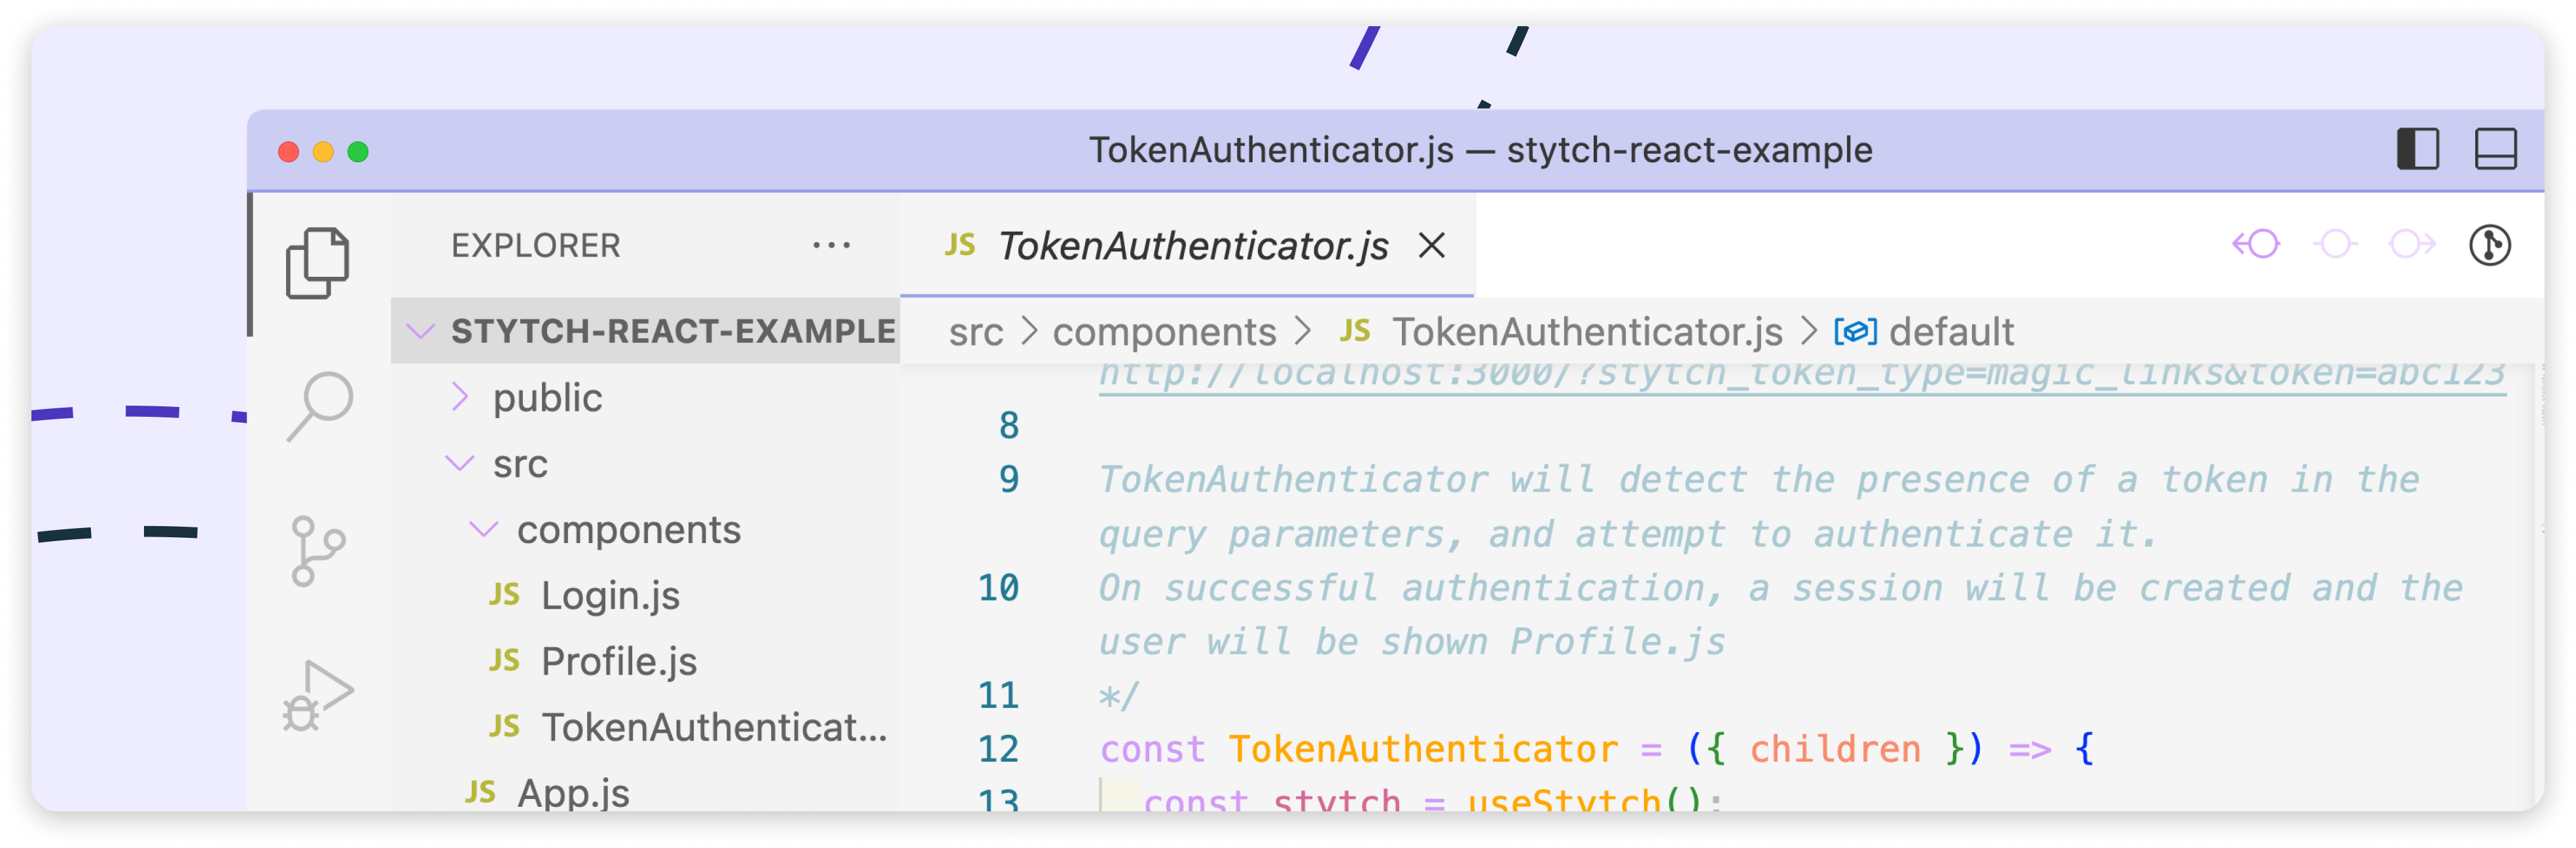Select the TokenAuthenticator.js editor tab

coord(1187,245)
